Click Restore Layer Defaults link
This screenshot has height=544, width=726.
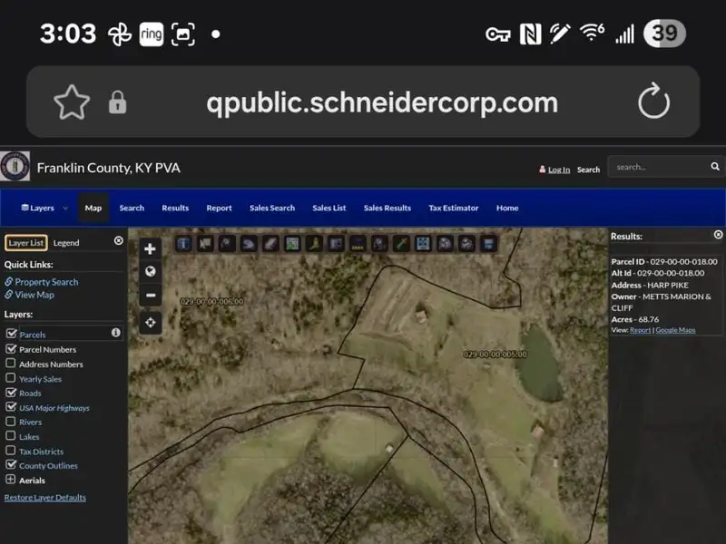pyautogui.click(x=45, y=498)
